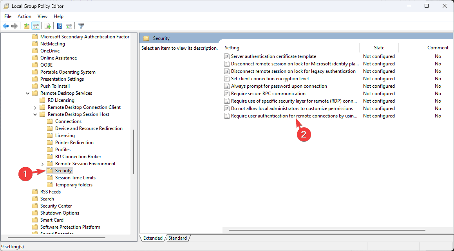Expand the Remote Desktop Connection Client node
This screenshot has width=454, height=251.
click(35, 107)
